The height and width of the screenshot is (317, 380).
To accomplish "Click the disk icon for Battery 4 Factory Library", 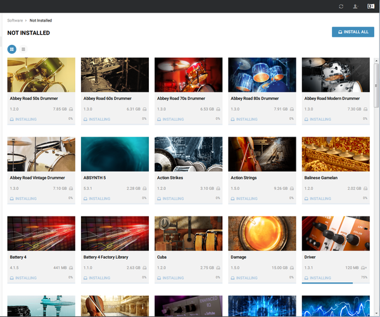I will point(144,268).
